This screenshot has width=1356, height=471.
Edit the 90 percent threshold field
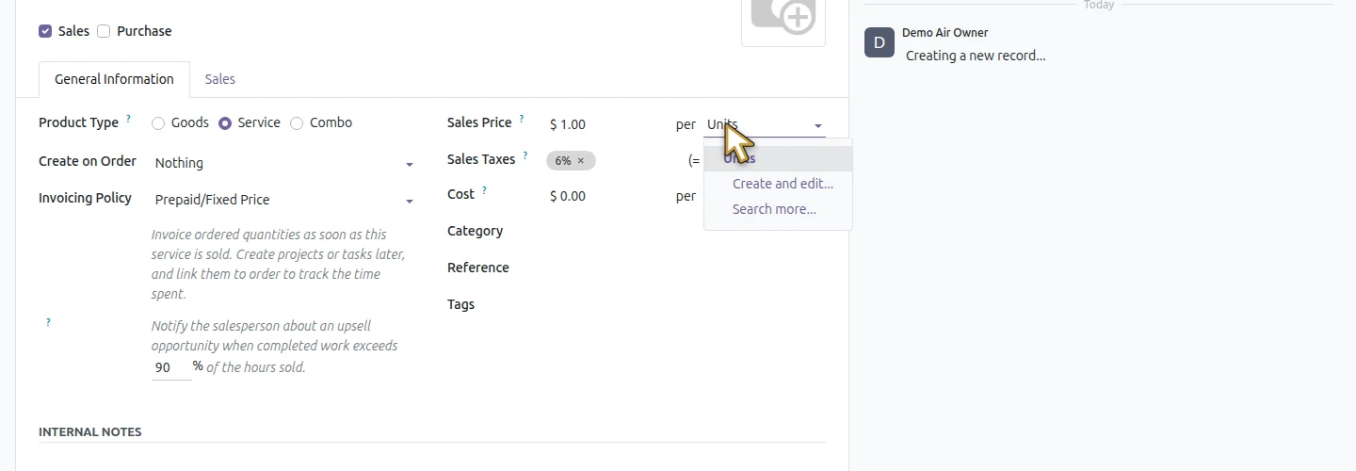[x=171, y=367]
